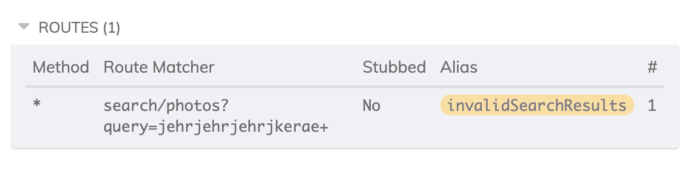Viewport: 697px width, 169px height.
Task: Select the Route Matcher column header
Action: click(159, 67)
